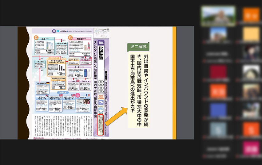Select the gray-blue participant tile
Viewport: 262px width, 165px height.
218,129
